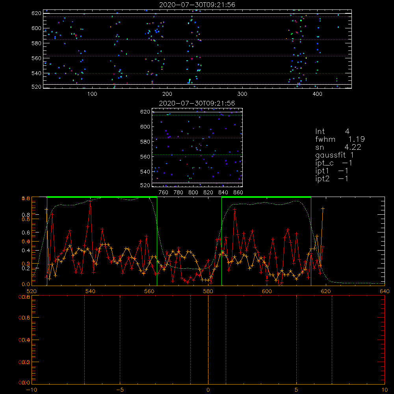
Task: Select the 'Int 4' readout line
Action: coord(332,132)
